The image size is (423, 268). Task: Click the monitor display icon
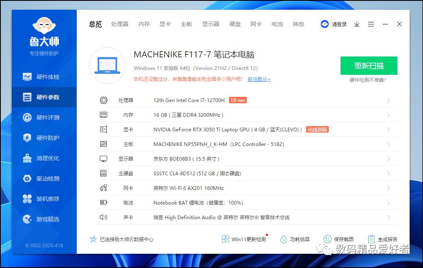104,159
